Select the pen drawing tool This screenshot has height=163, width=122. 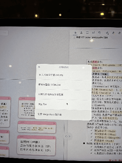pos(107,33)
